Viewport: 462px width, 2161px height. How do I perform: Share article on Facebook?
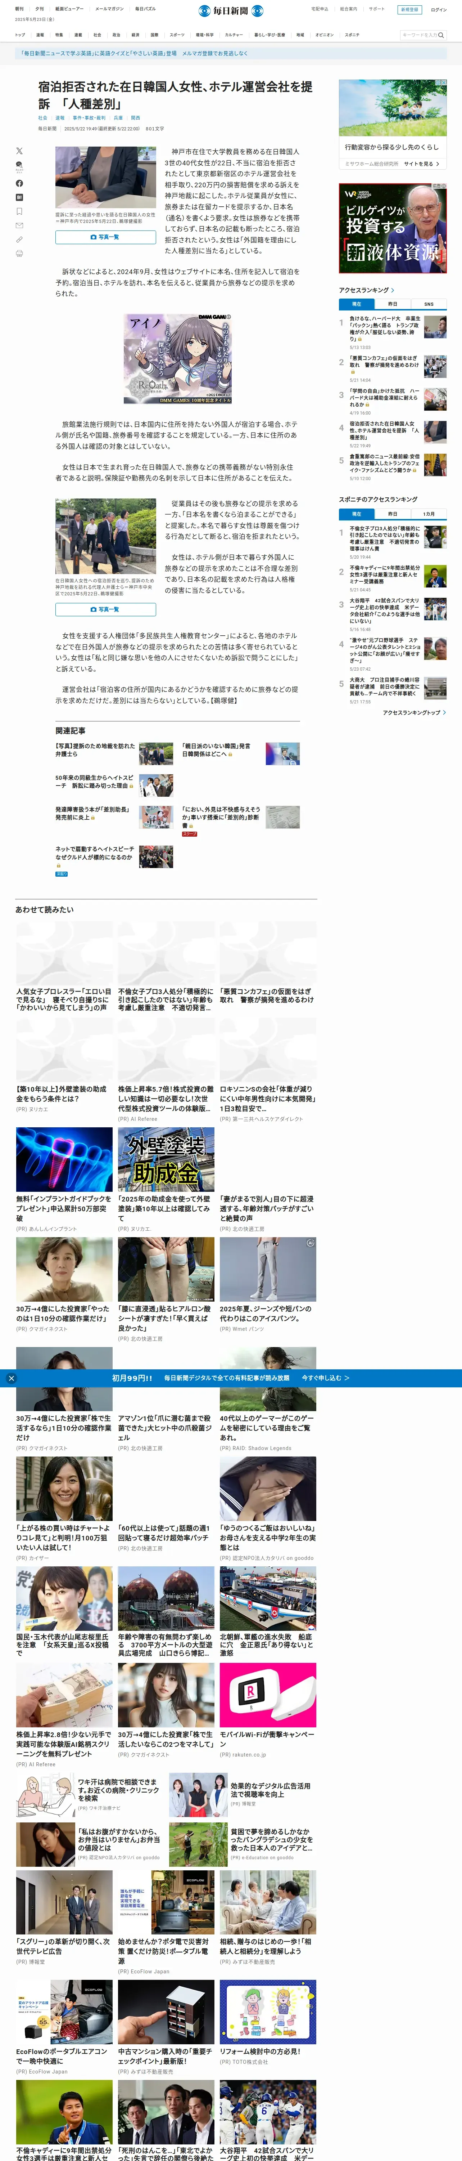tap(19, 183)
